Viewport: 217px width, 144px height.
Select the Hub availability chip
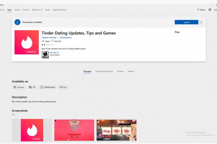click(63, 87)
